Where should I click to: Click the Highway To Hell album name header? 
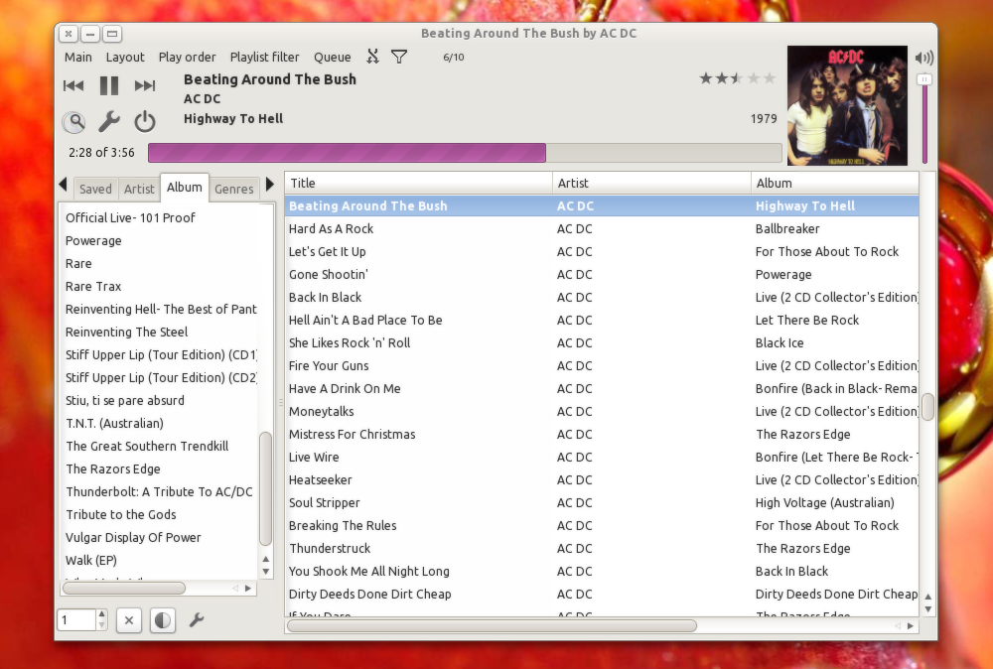[233, 118]
